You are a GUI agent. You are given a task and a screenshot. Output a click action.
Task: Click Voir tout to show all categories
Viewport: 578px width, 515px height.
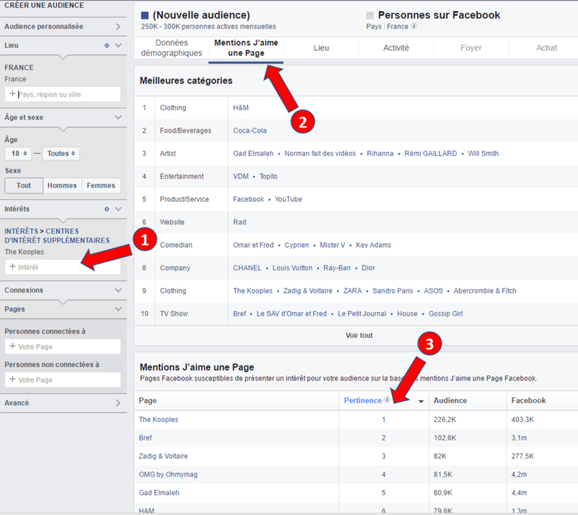click(359, 335)
